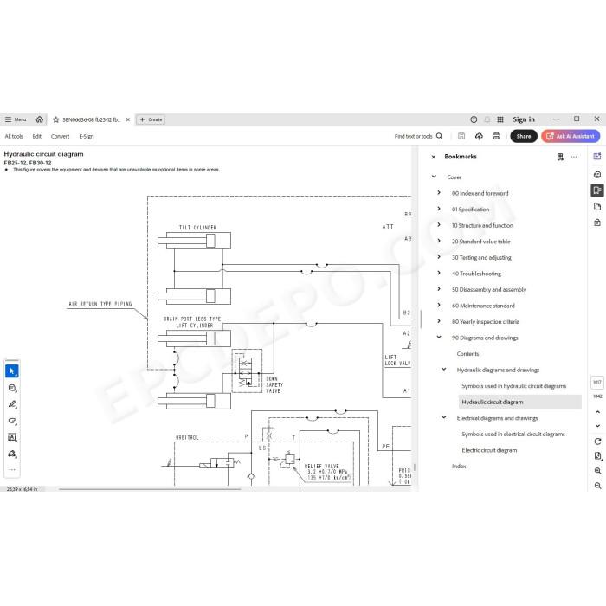Open the notifications bell icon
Image resolution: width=606 pixels, height=606 pixels.
[487, 119]
